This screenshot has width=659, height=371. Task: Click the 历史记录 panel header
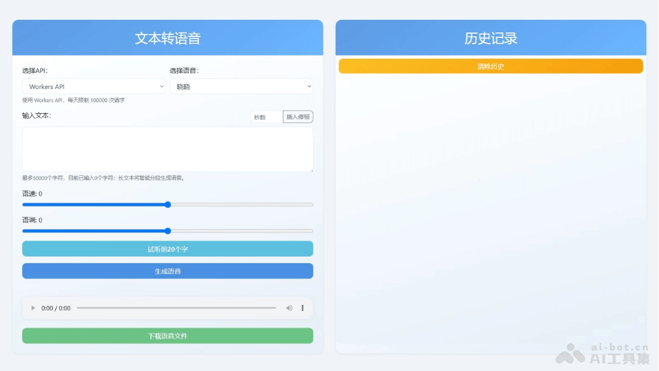point(491,37)
